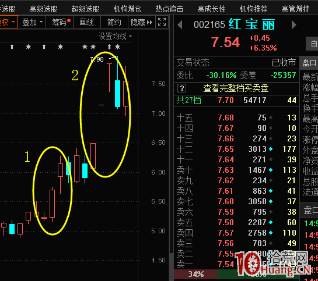This screenshot has width=318, height=281.
Task: Click 查看完整档买卖盘 link
Action: 236,88
